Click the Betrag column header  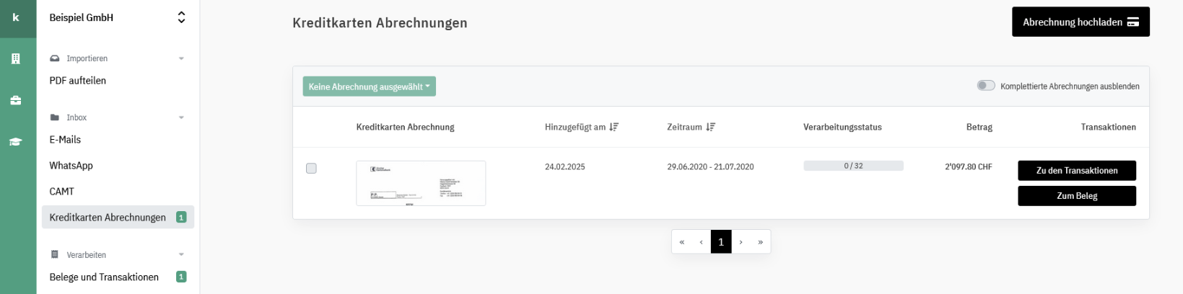click(x=979, y=128)
